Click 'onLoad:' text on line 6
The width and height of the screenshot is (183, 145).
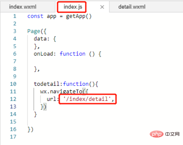pyautogui.click(x=45, y=54)
